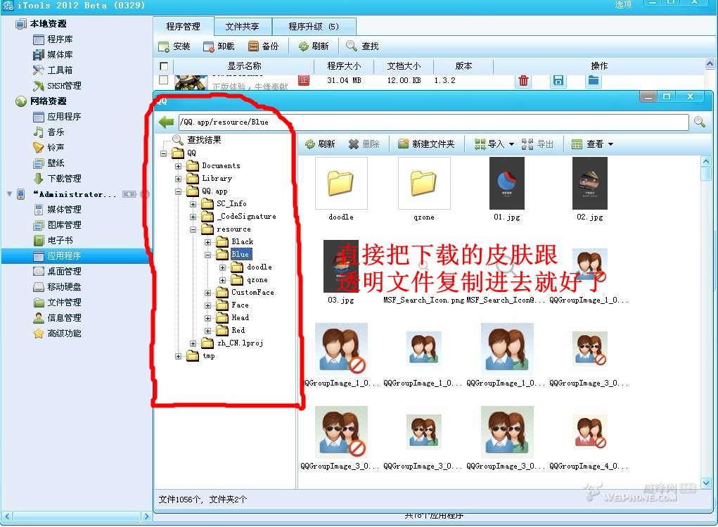Image resolution: width=718 pixels, height=527 pixels.
Task: Collapse the Administrator device node
Action: point(10,194)
